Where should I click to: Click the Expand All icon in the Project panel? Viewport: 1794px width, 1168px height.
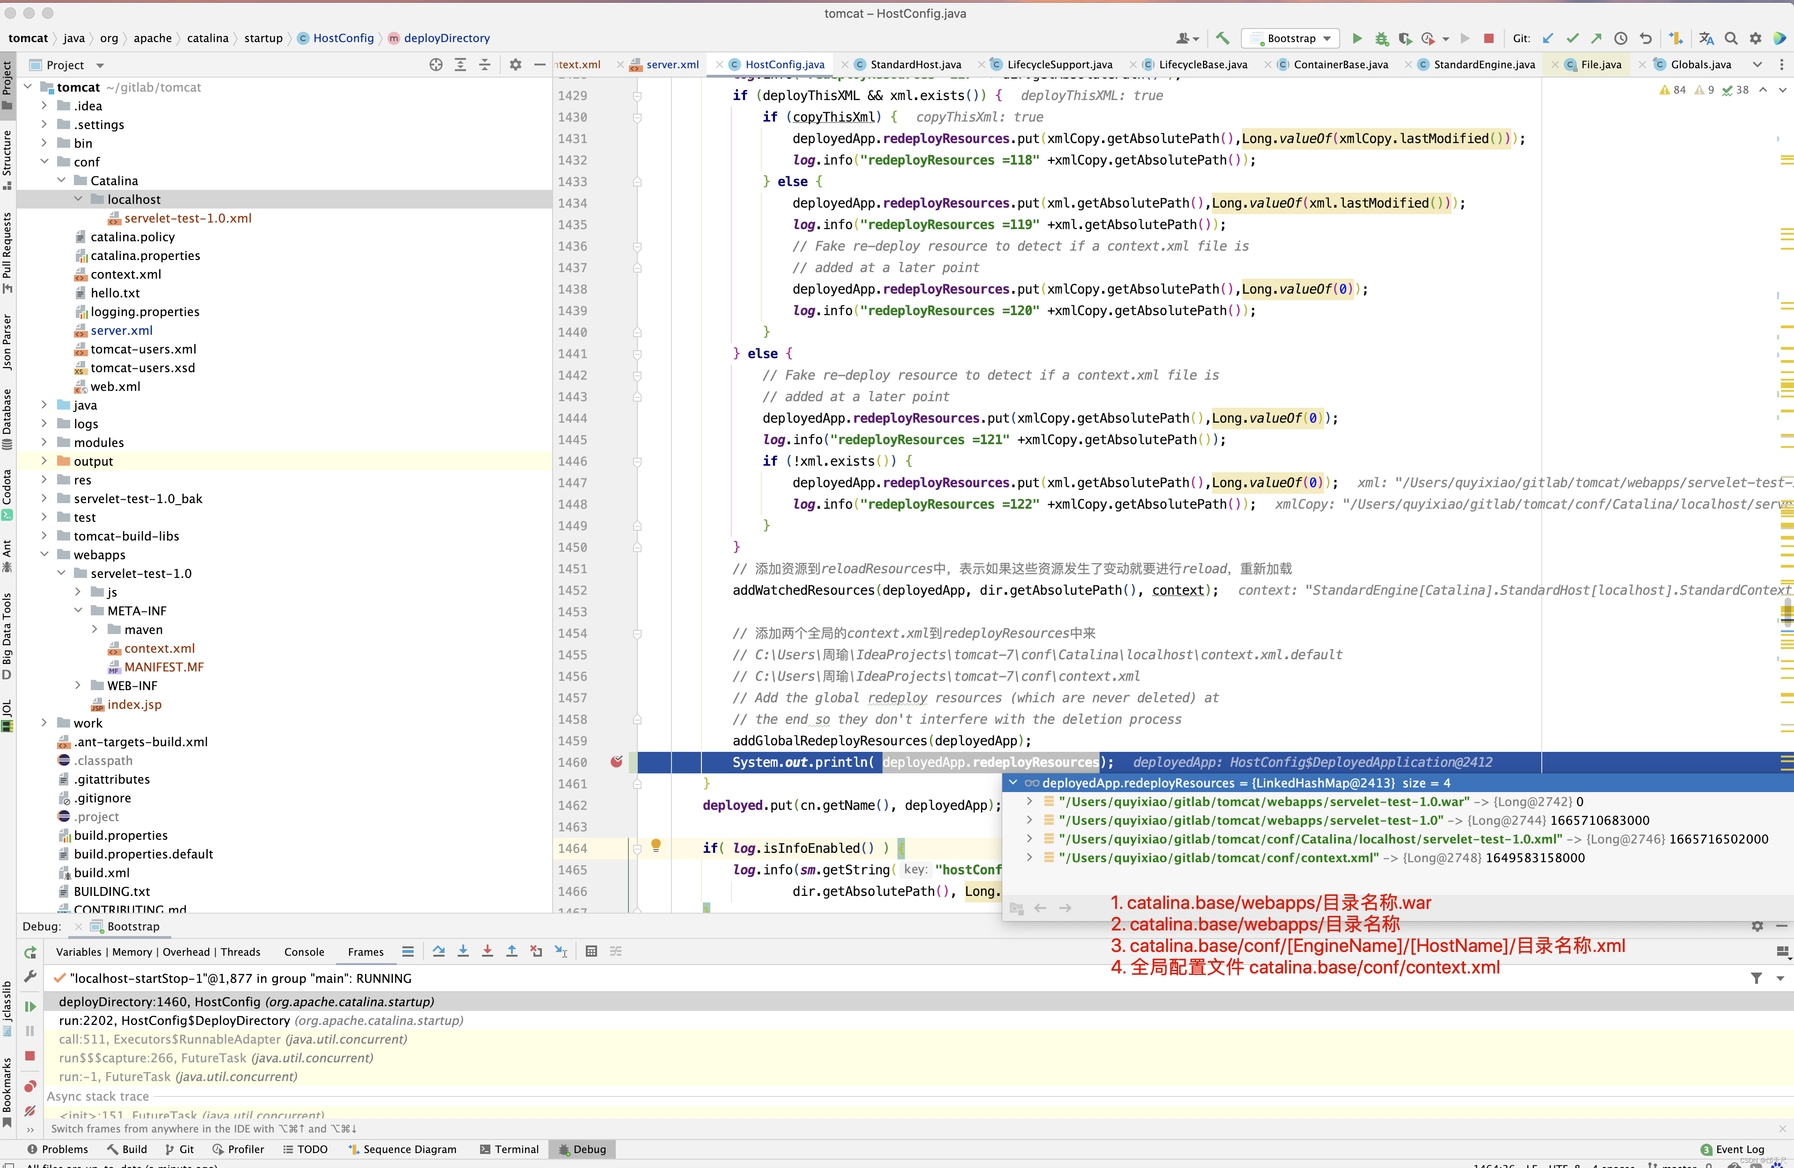pyautogui.click(x=460, y=65)
